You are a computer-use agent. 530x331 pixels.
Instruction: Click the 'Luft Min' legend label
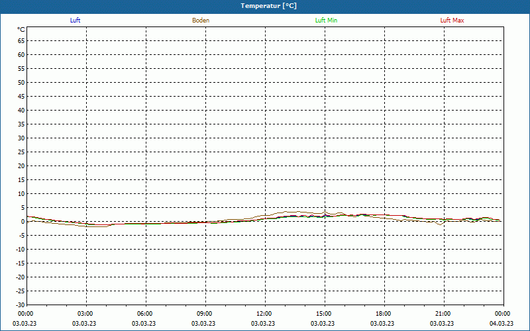point(326,21)
